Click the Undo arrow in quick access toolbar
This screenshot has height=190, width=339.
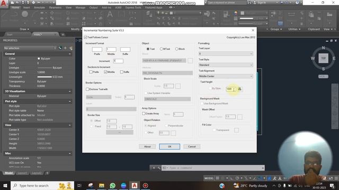coord(39,3)
